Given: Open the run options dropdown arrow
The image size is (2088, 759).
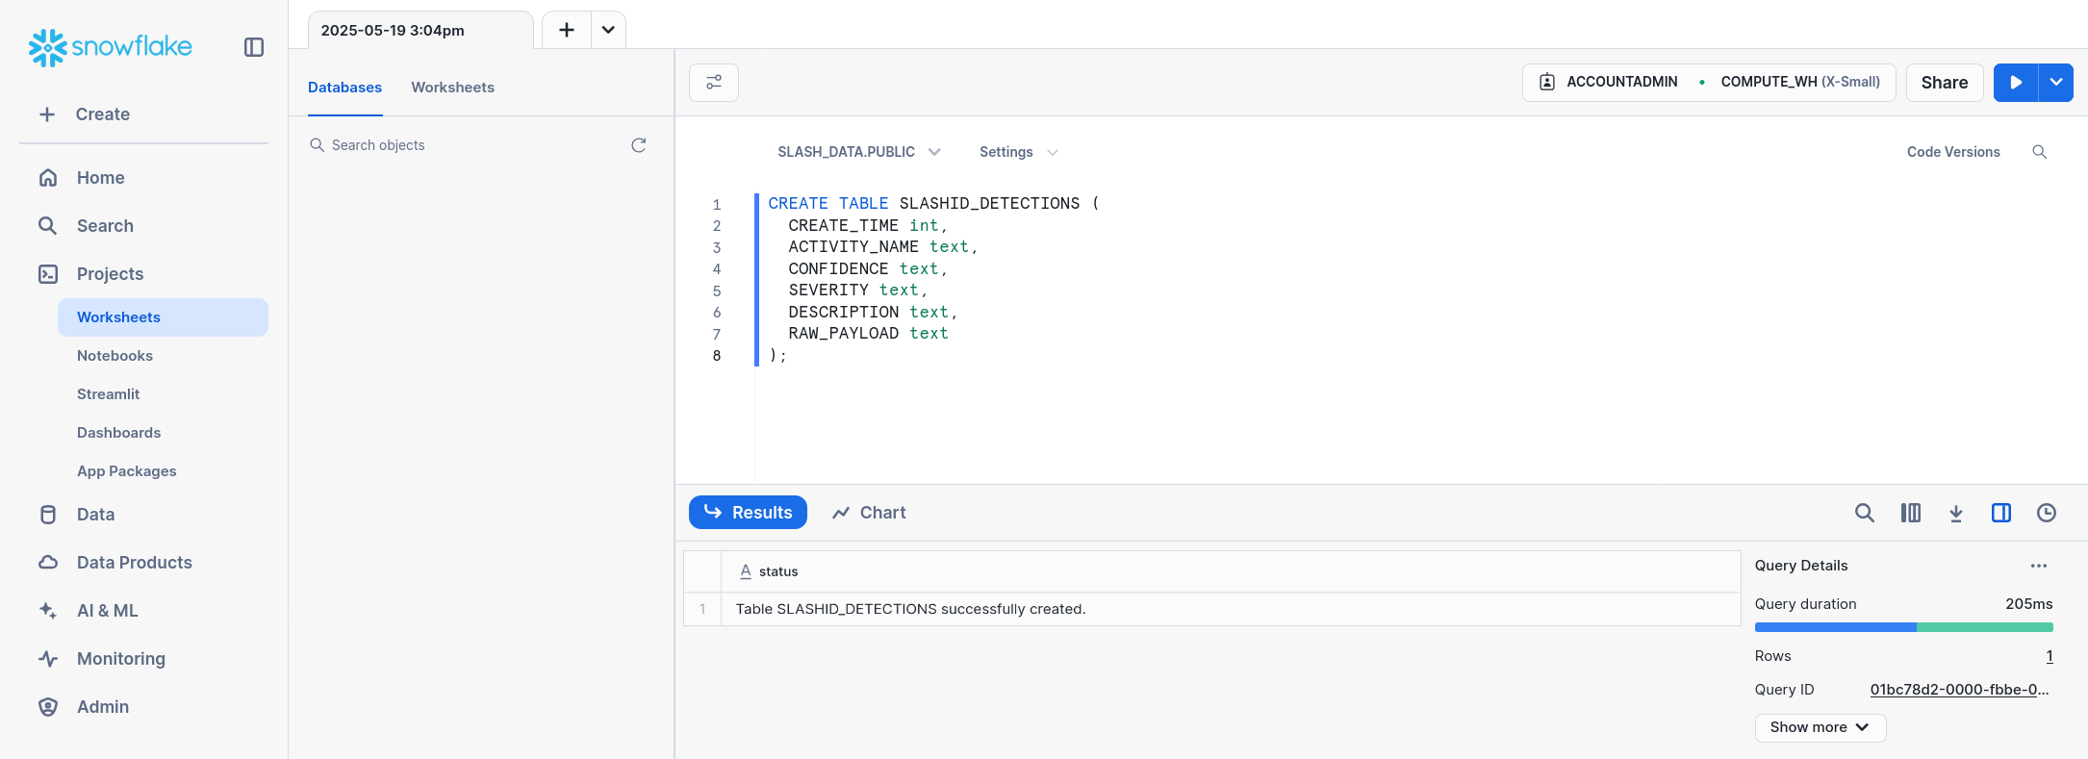Looking at the screenshot, I should point(2056,83).
